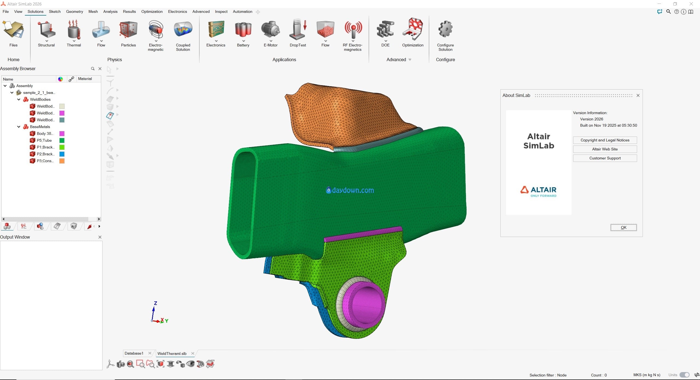Click the green P5;Tube color swatch
The image size is (700, 380).
[62, 140]
